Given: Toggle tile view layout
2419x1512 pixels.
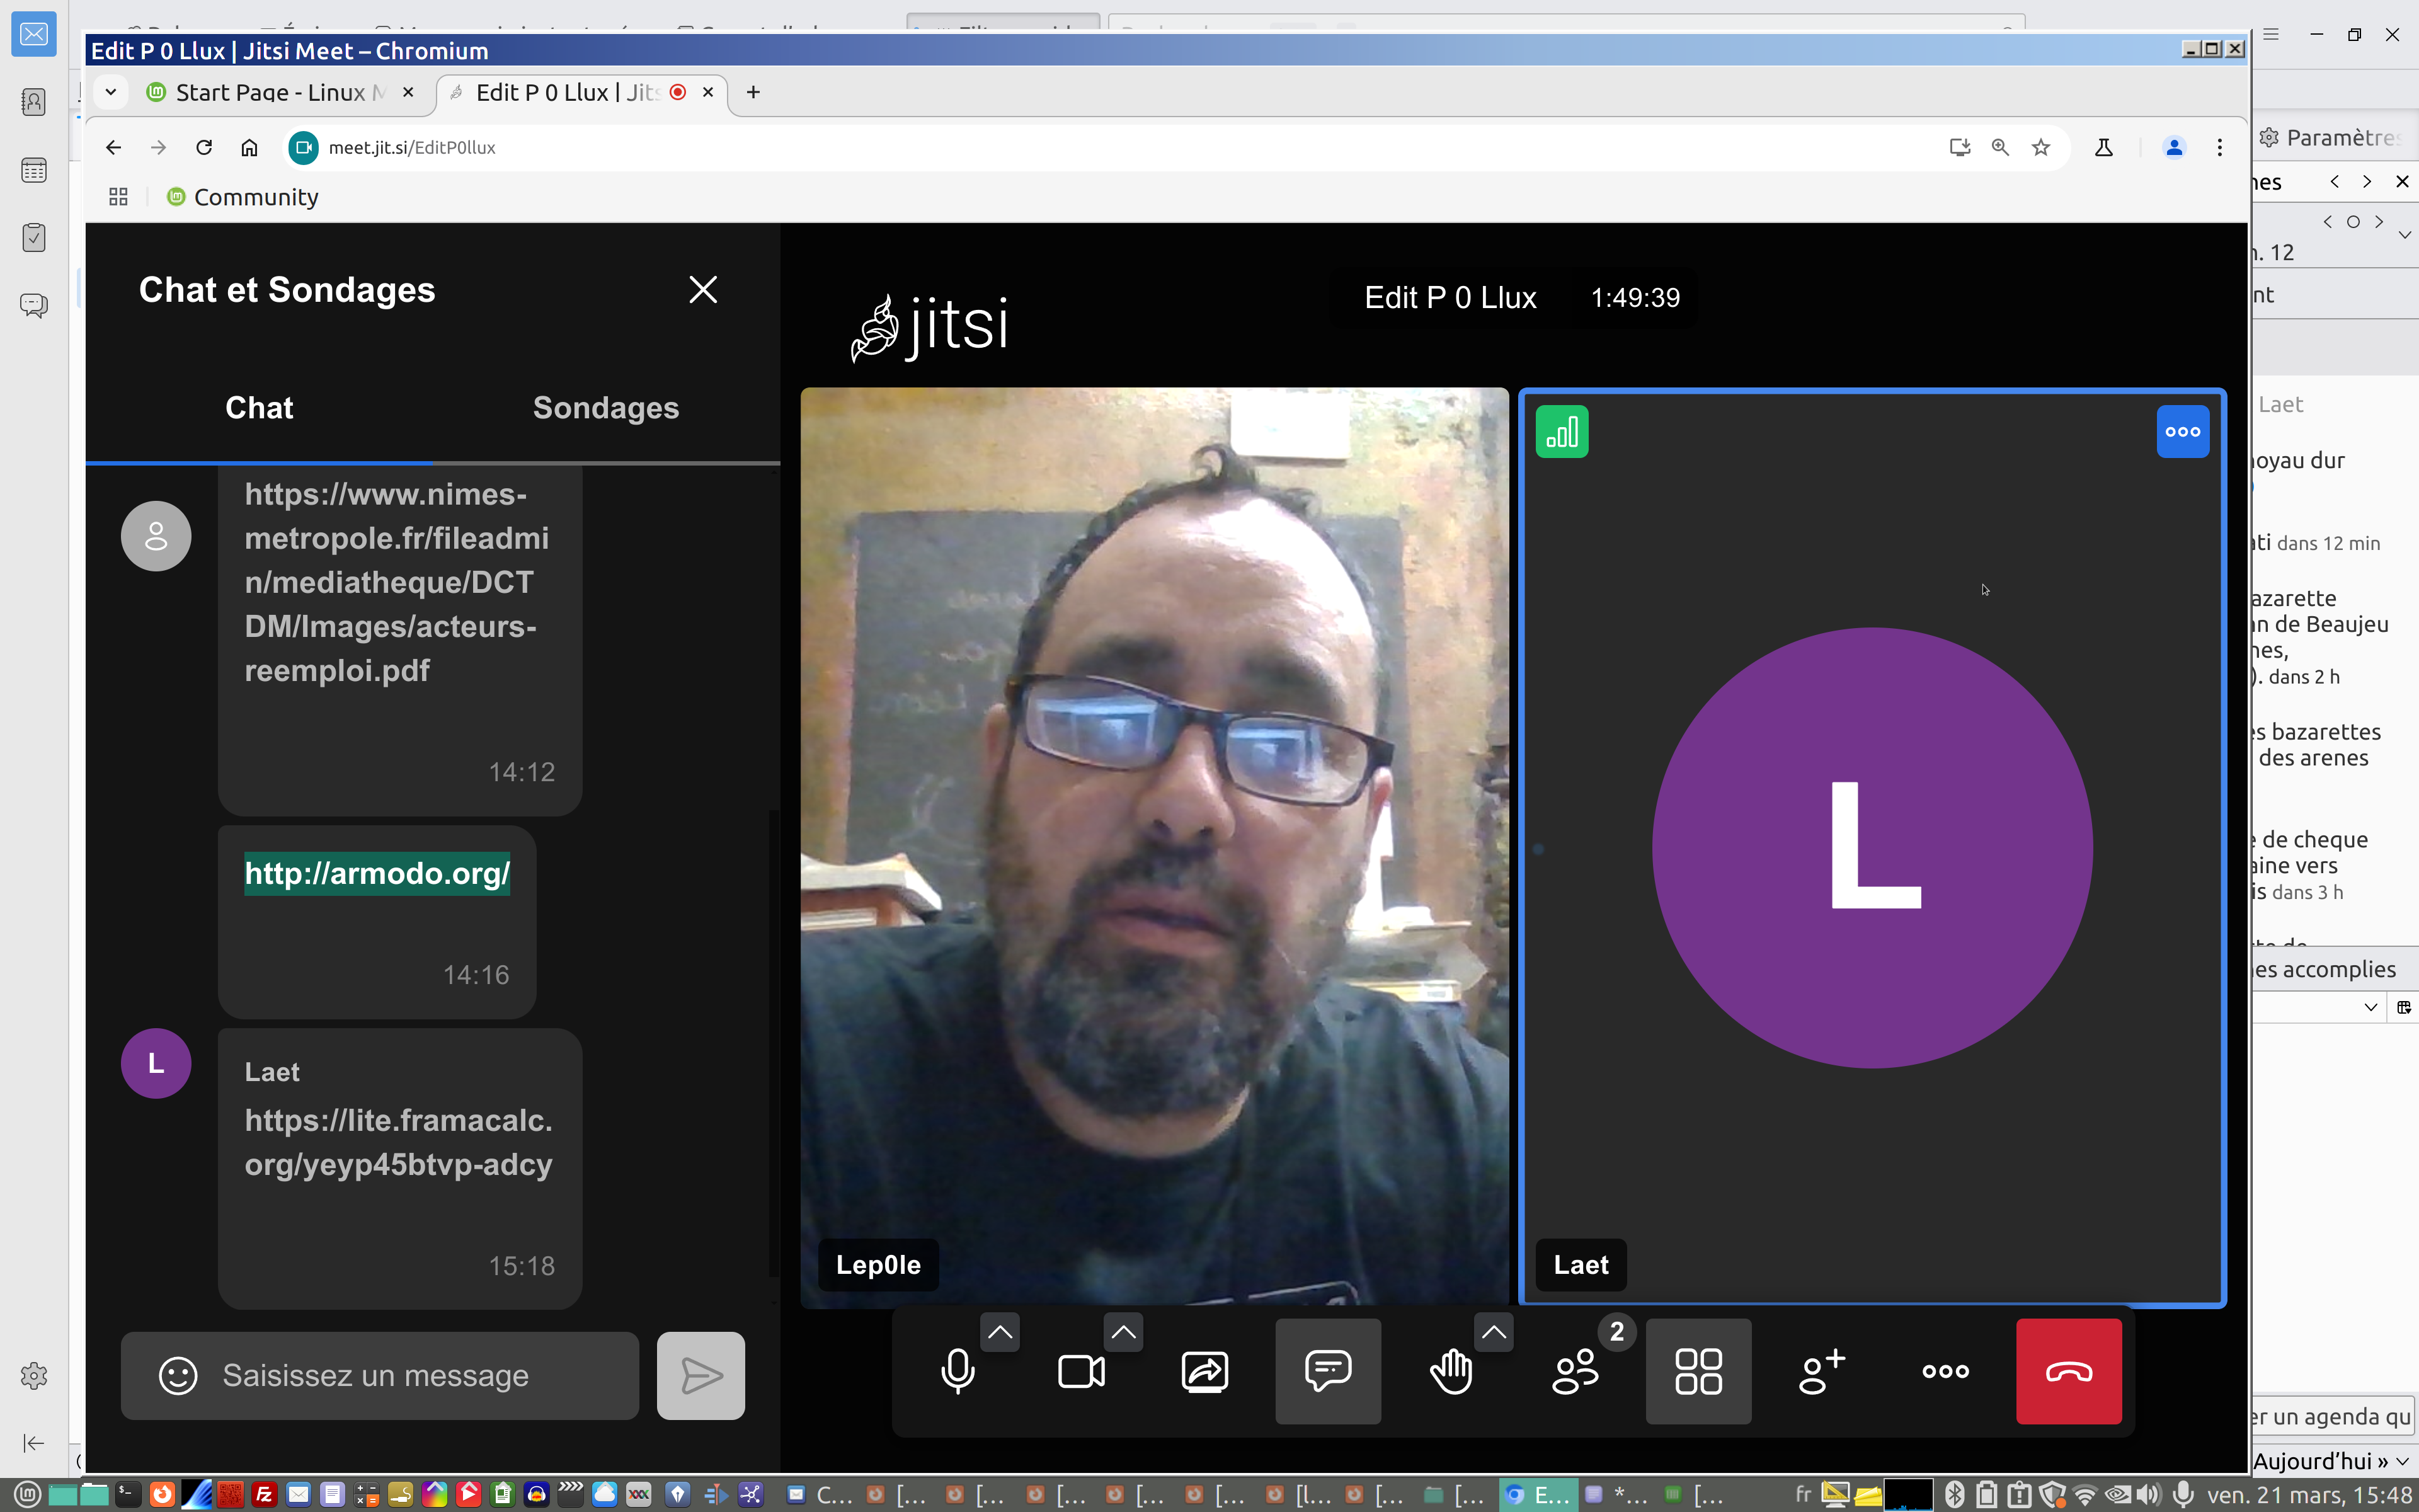Looking at the screenshot, I should 1697,1371.
